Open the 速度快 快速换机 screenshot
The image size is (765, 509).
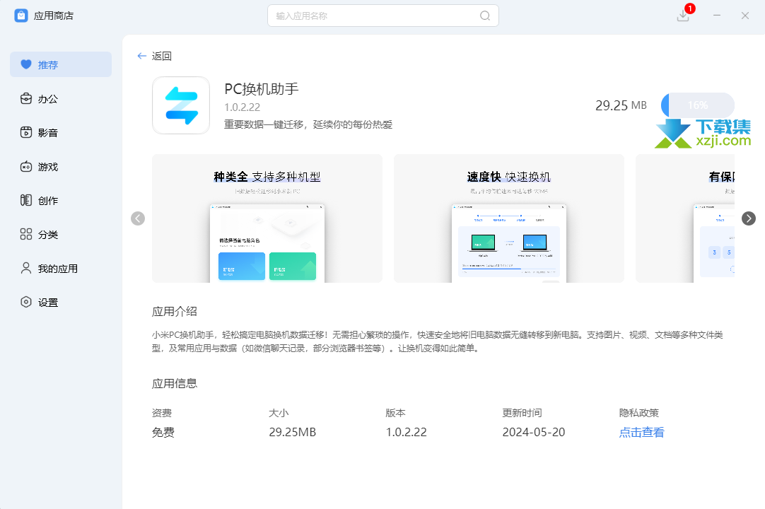point(509,218)
